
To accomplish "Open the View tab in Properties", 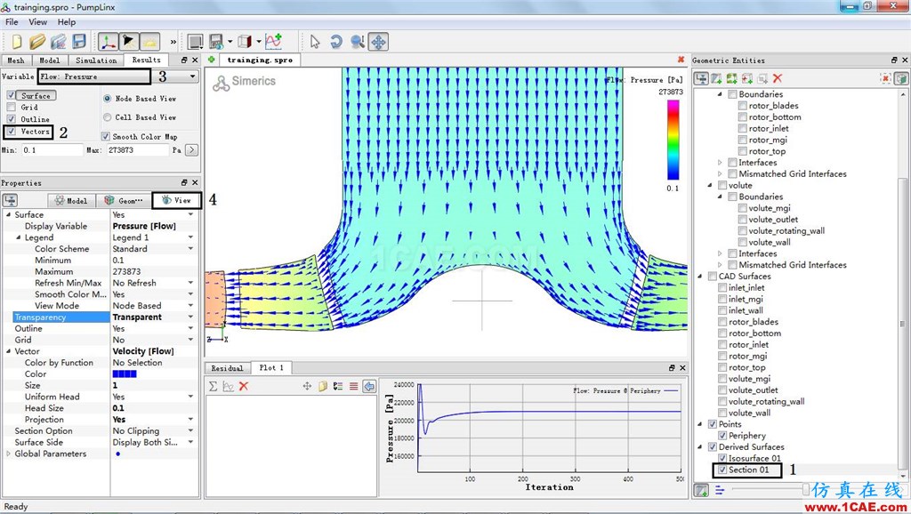I will 177,200.
